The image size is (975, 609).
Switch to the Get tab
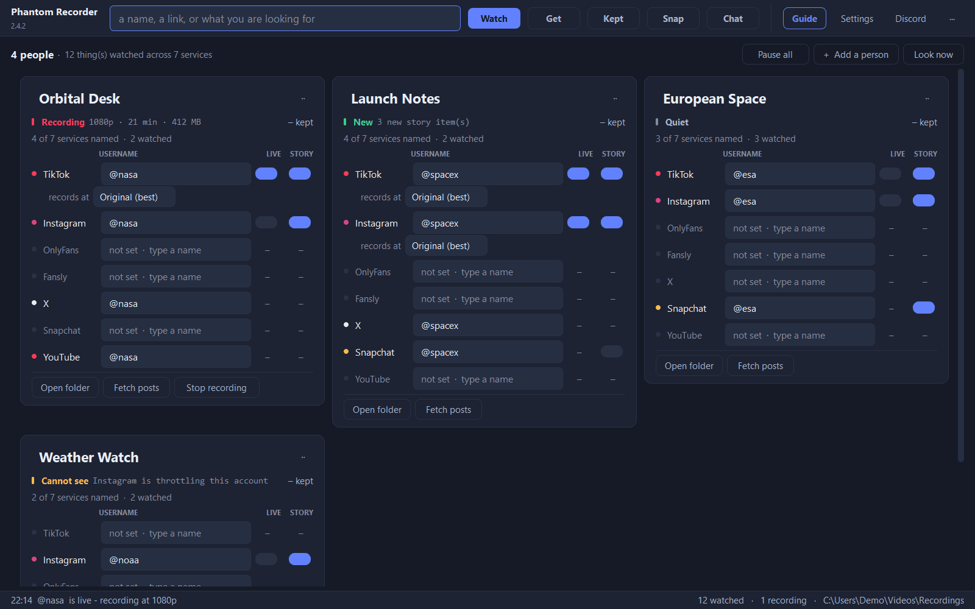pos(553,19)
